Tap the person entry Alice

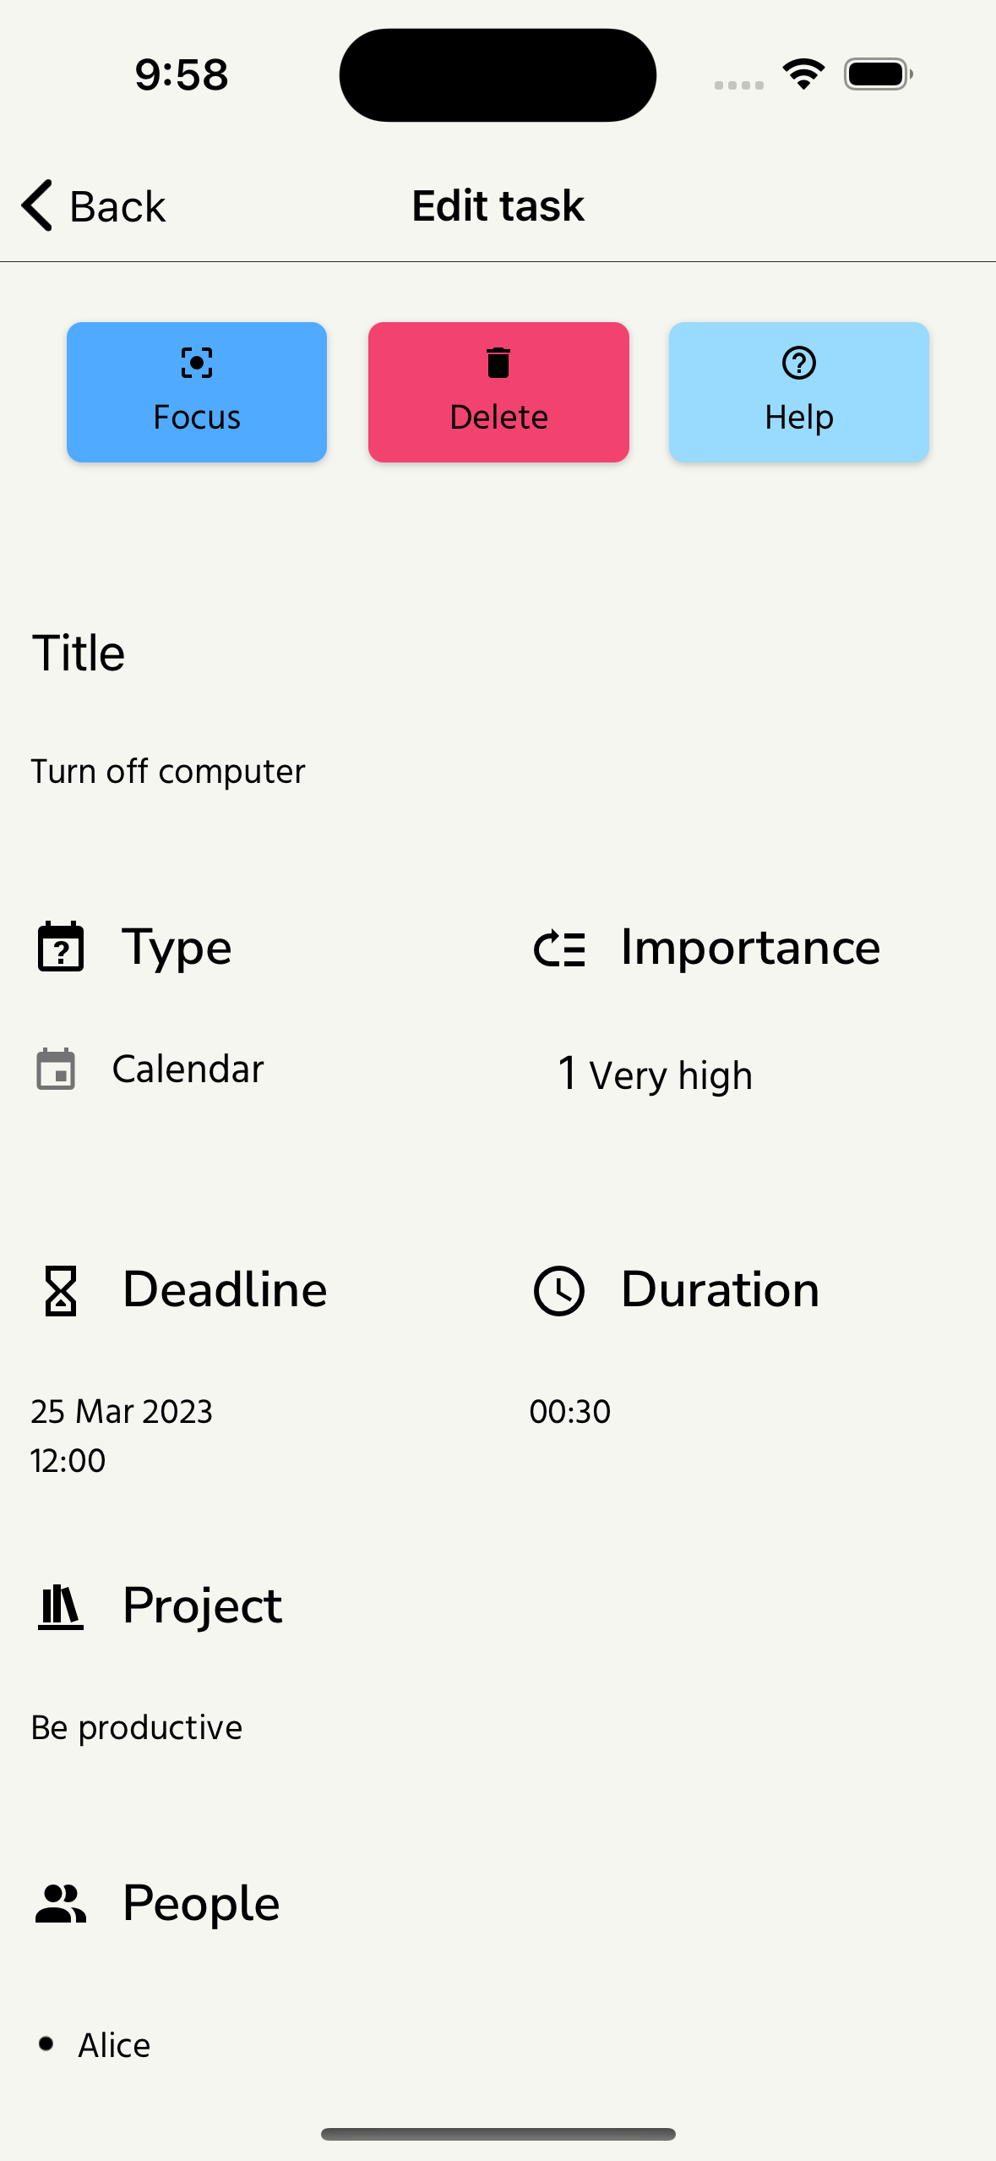[114, 2045]
